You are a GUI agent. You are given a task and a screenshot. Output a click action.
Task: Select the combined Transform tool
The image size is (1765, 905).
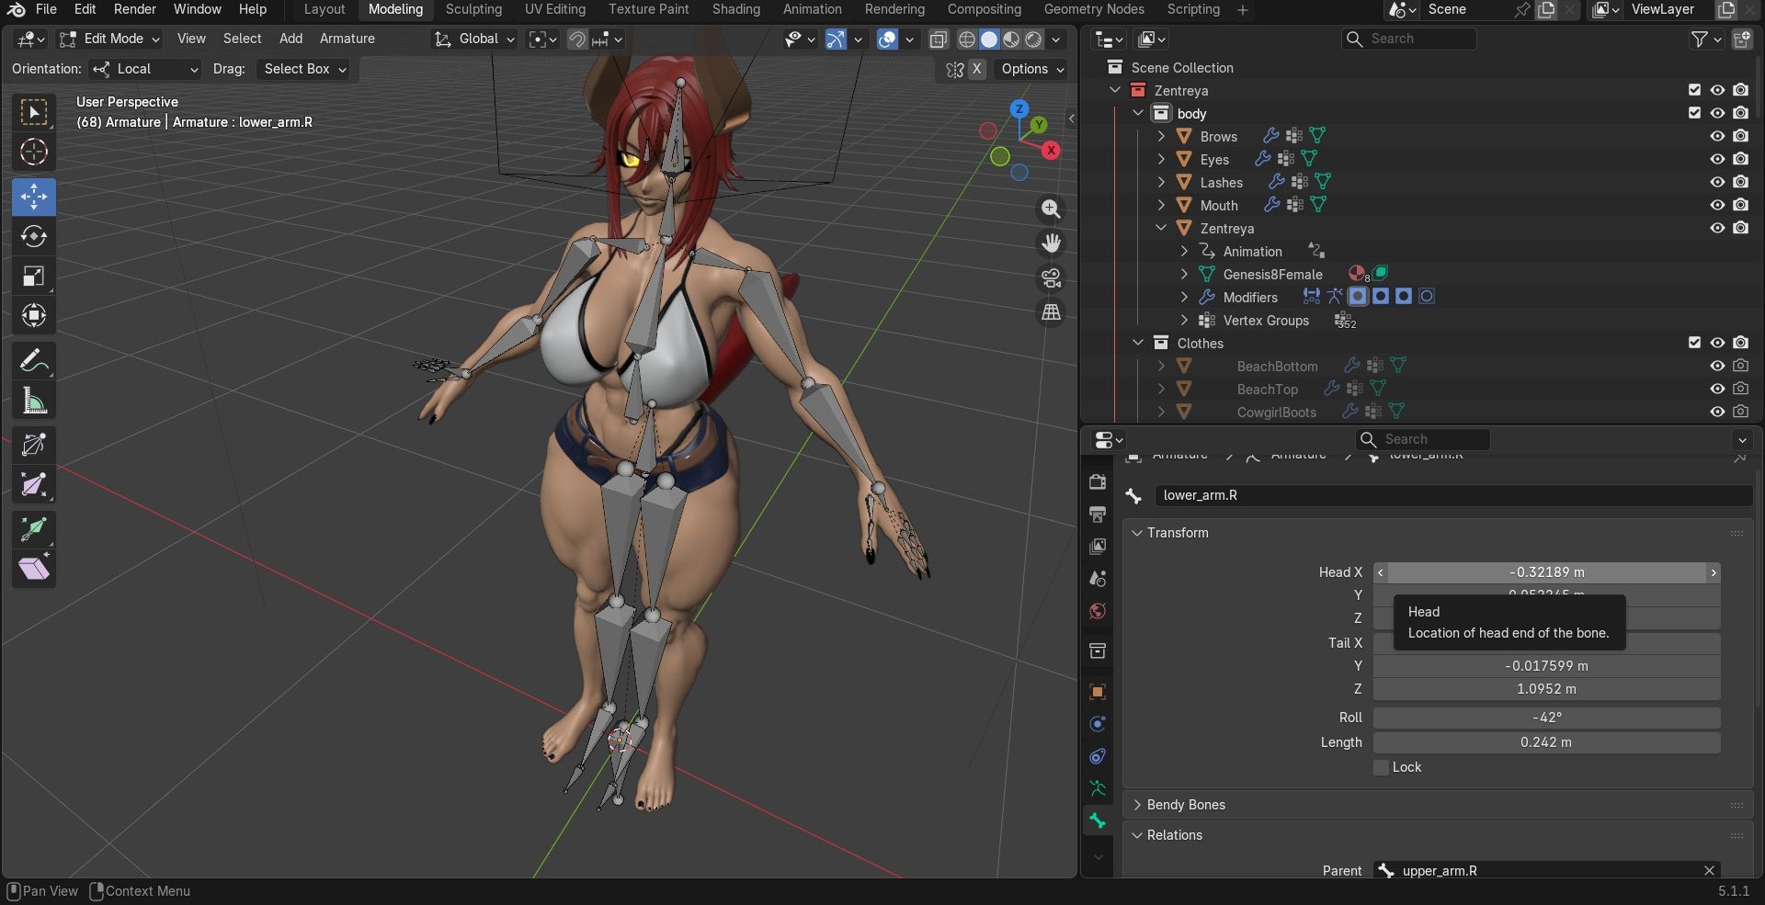(x=34, y=315)
